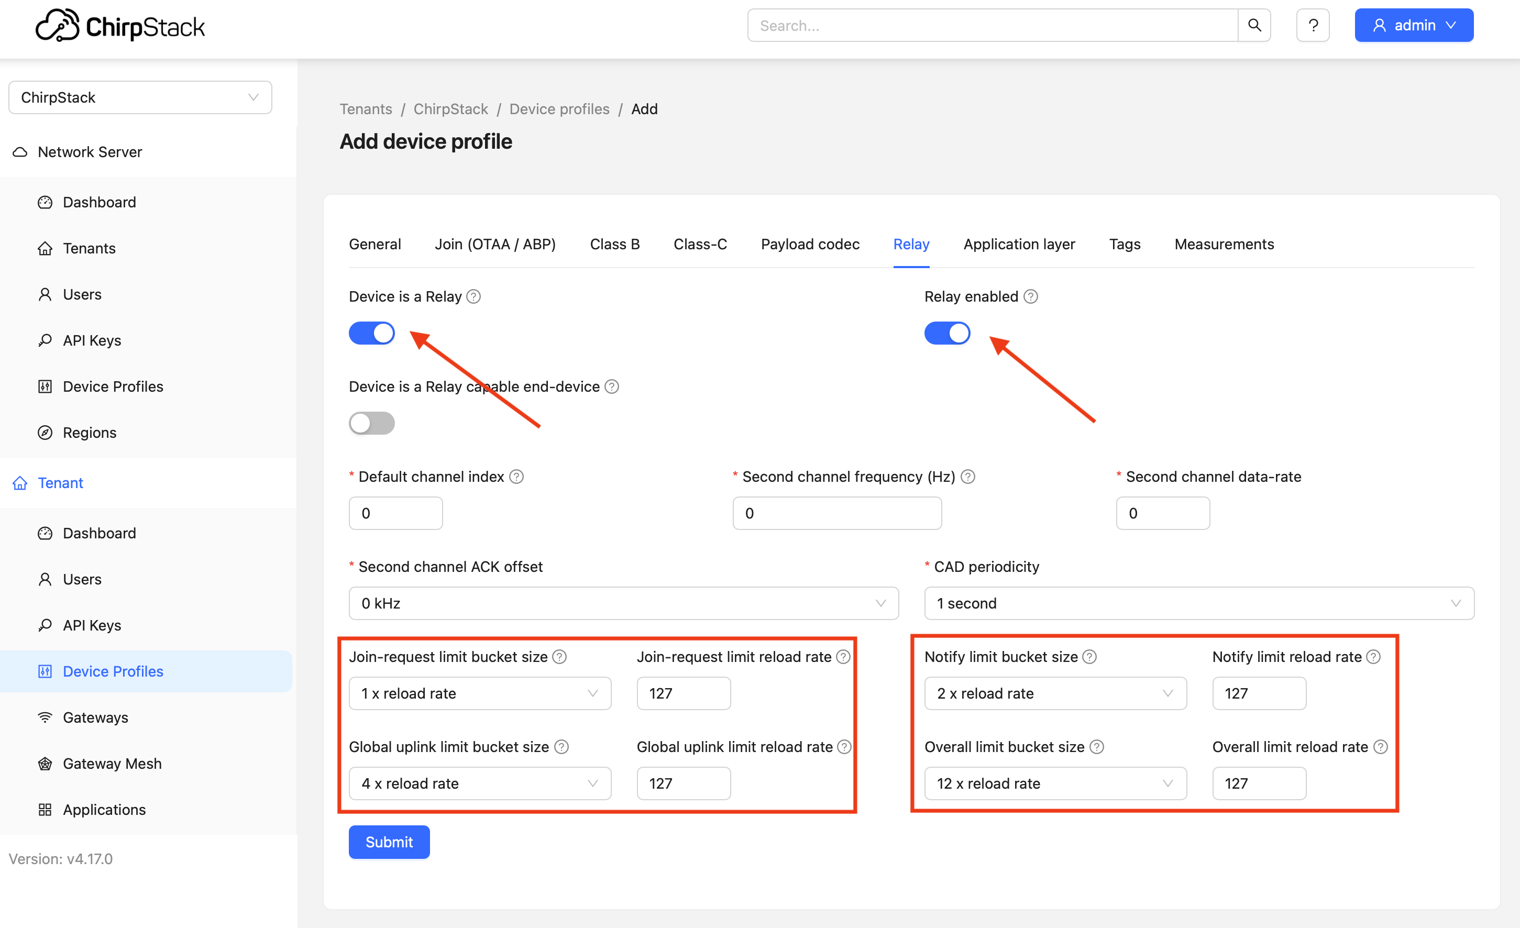The height and width of the screenshot is (928, 1520).
Task: Turn off Device is a Relay switch
Action: [372, 333]
